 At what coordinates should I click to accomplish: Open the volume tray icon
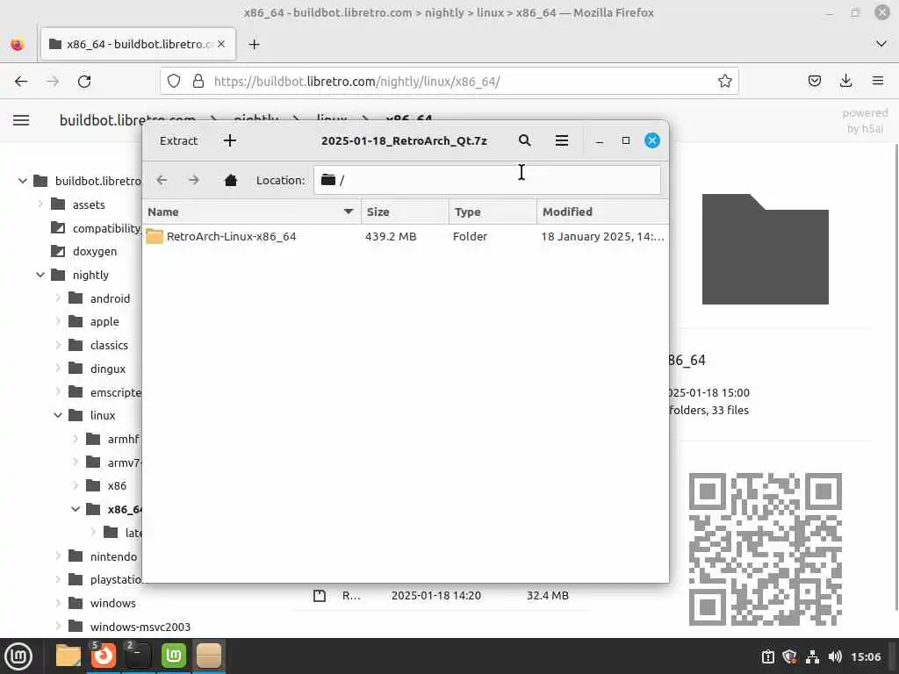[x=835, y=656]
